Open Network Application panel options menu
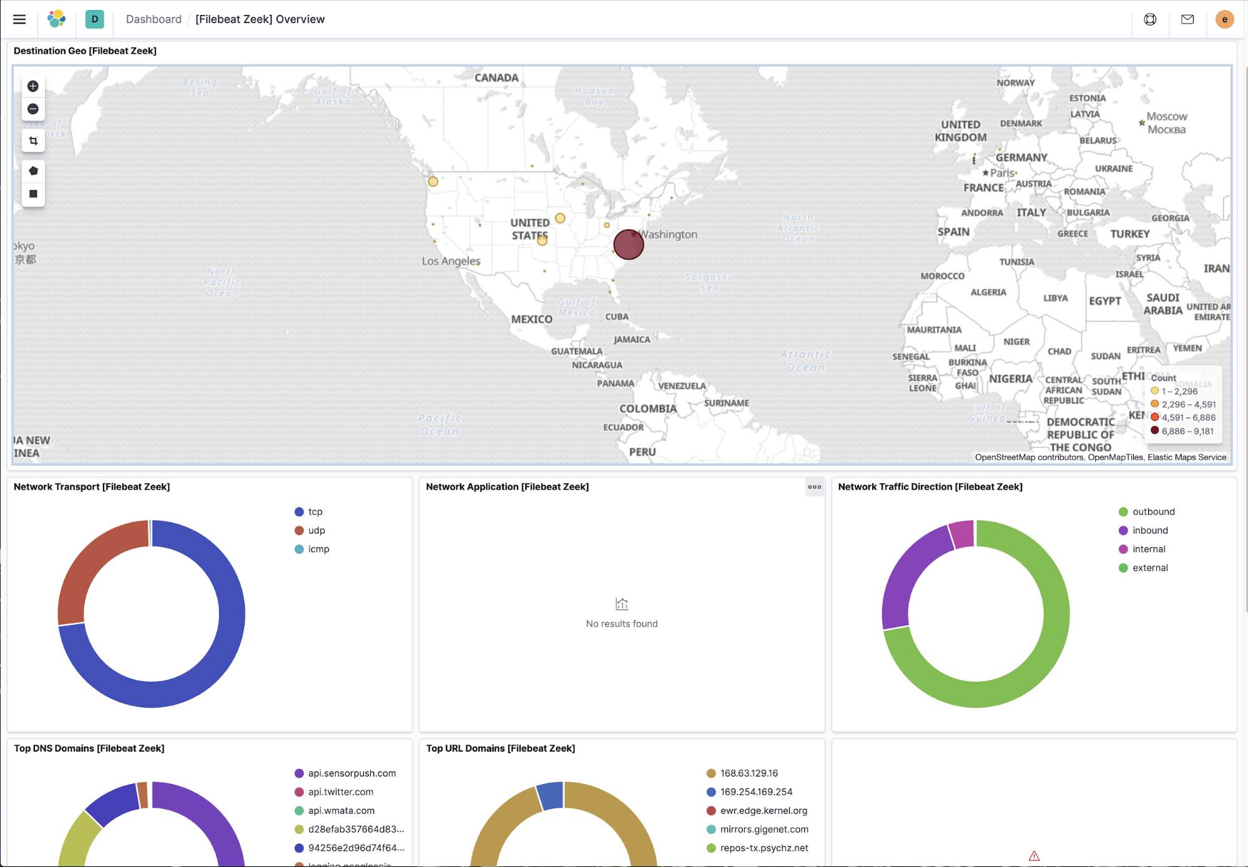 click(x=814, y=487)
